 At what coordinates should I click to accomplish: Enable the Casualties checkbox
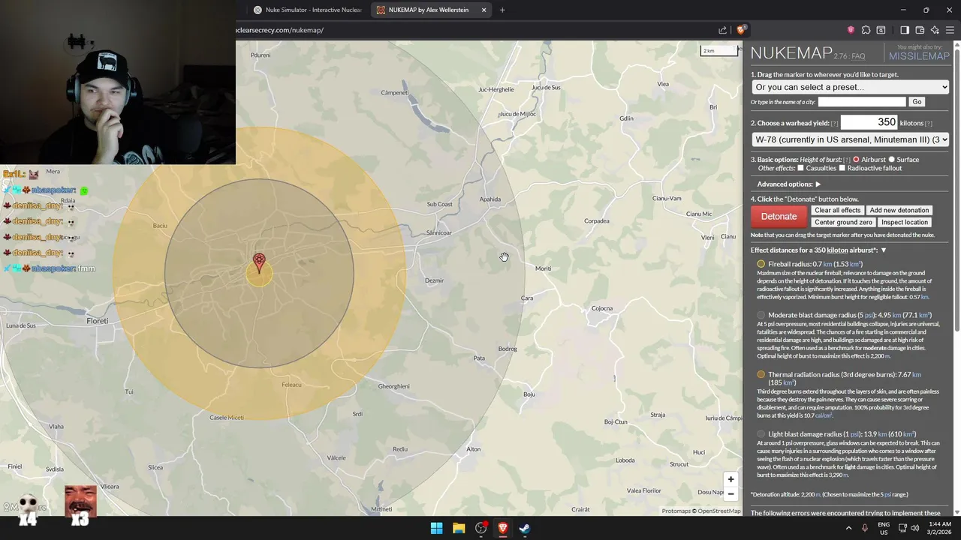click(800, 168)
